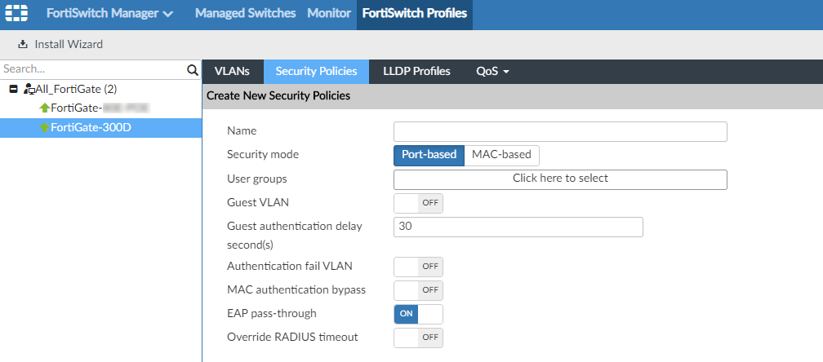Disable EAP pass-through toggle

418,313
